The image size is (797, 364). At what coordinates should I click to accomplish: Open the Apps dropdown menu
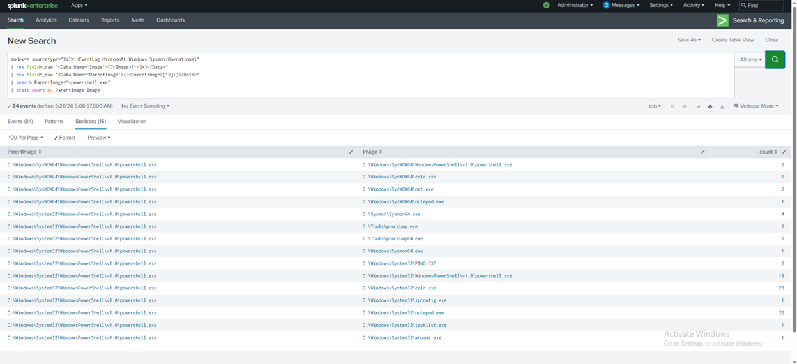click(79, 5)
